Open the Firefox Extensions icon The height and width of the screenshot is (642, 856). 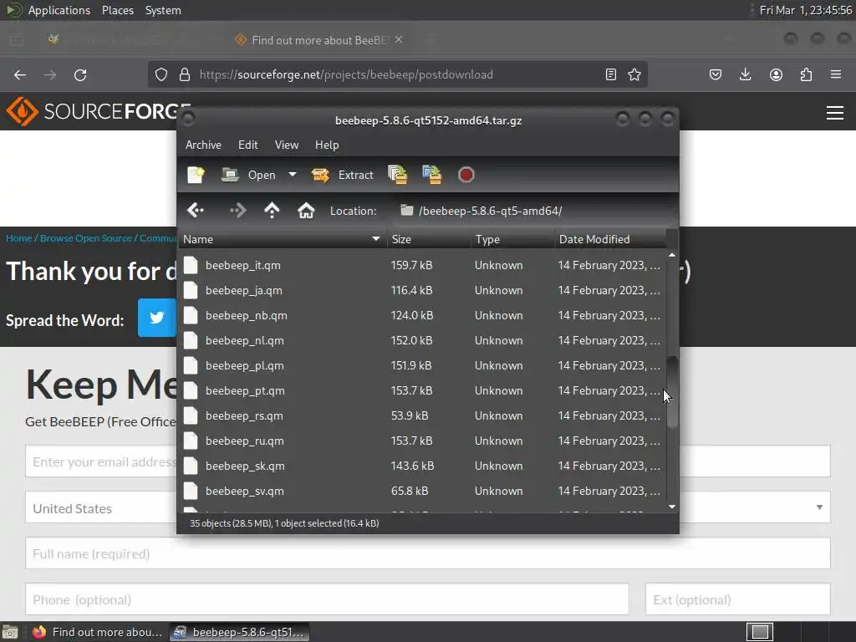[806, 74]
